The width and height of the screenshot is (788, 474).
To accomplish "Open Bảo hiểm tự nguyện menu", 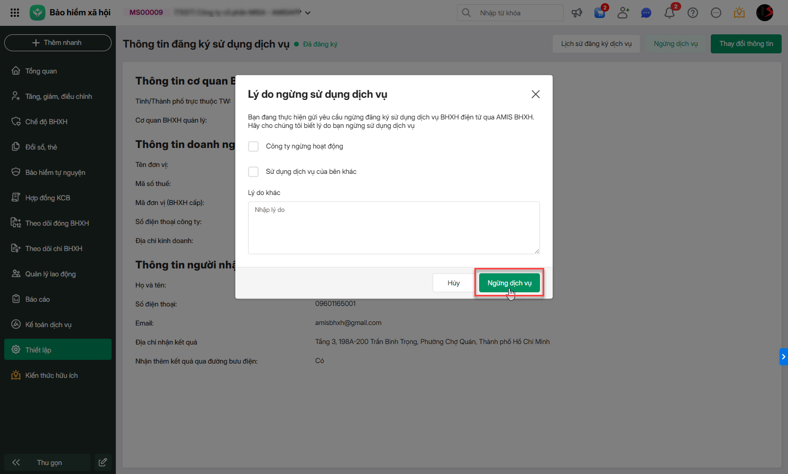I will pos(58,172).
